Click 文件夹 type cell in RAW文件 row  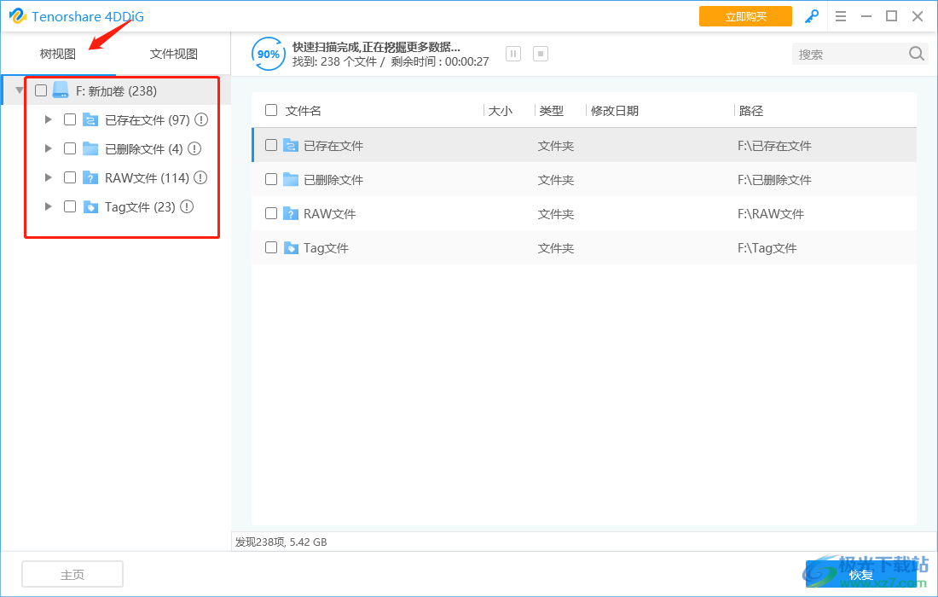(556, 214)
